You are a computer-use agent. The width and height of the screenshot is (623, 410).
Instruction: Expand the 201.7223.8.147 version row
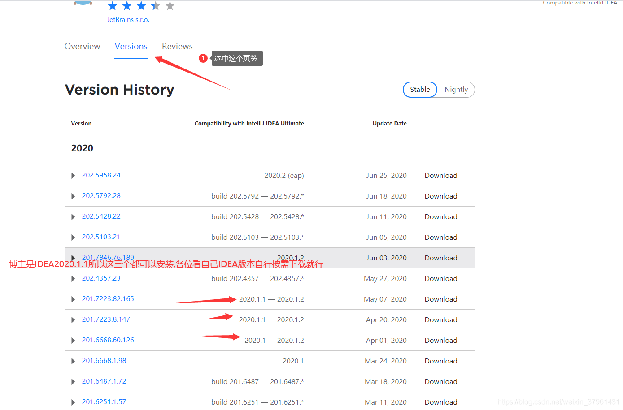(x=73, y=320)
